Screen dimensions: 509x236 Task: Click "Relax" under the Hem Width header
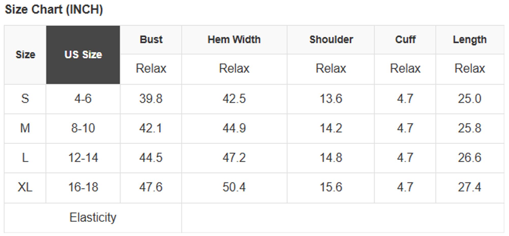click(234, 69)
